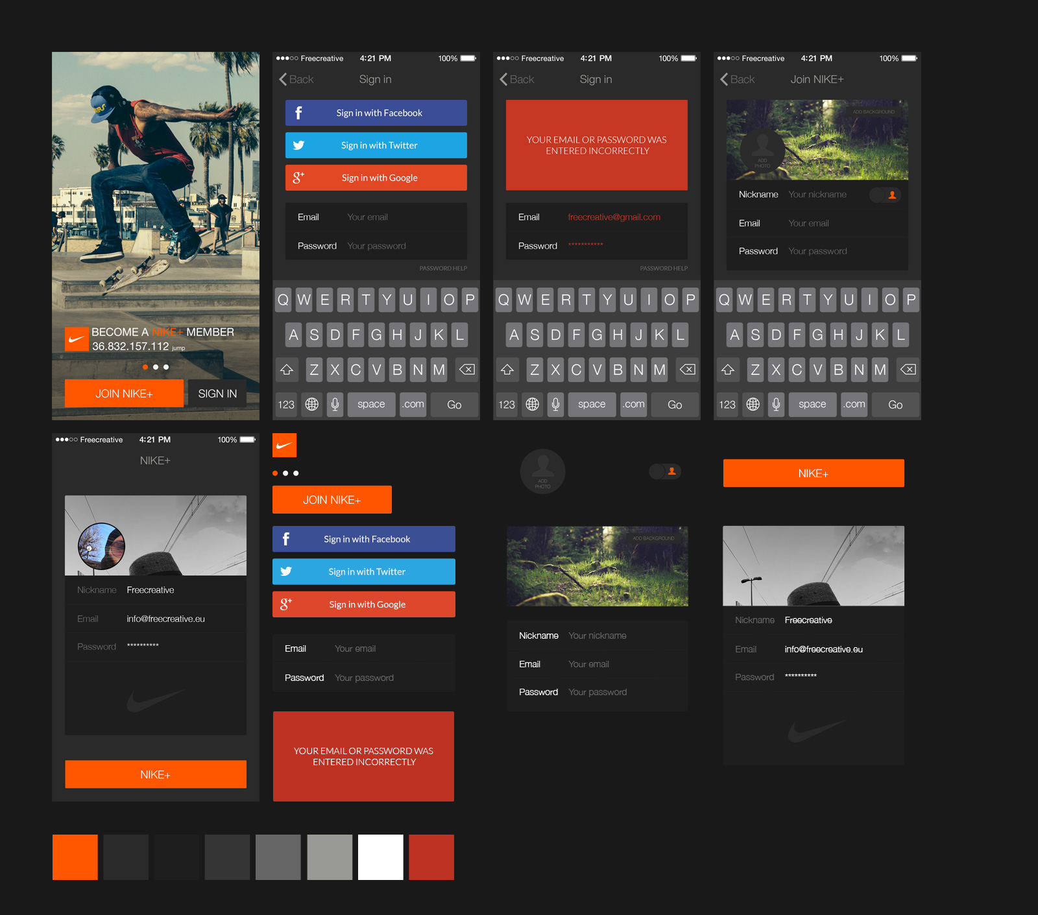Click the Back chevron on the Join NIKE+ screen
The height and width of the screenshot is (915, 1038).
click(725, 79)
